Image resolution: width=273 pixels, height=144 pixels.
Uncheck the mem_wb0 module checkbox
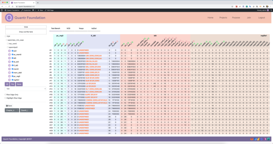[x=12, y=73]
